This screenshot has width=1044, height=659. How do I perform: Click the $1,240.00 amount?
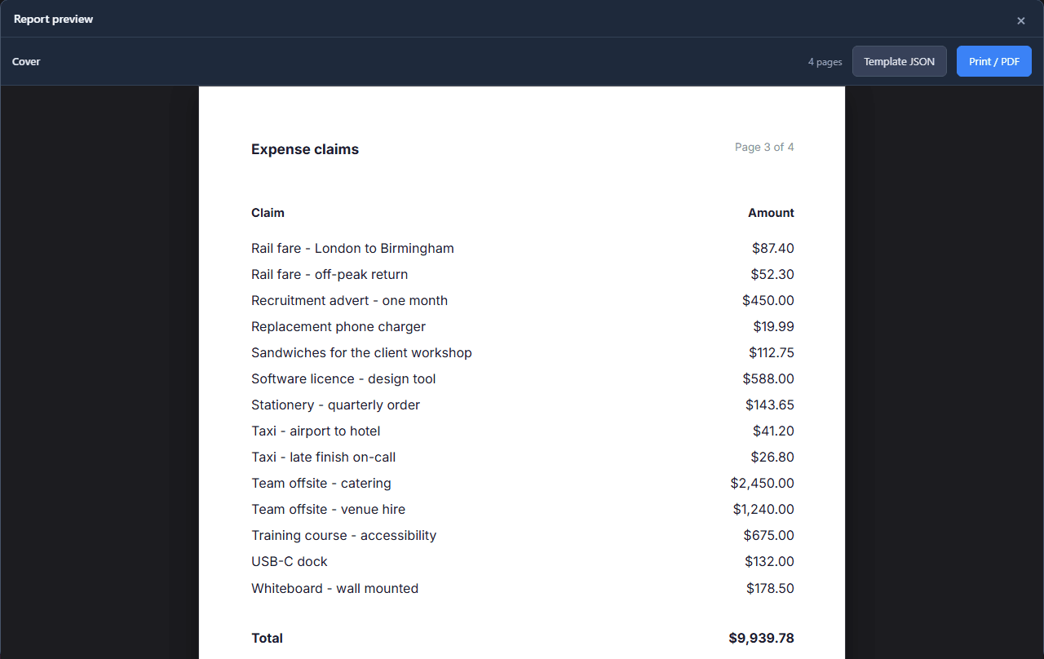[763, 509]
